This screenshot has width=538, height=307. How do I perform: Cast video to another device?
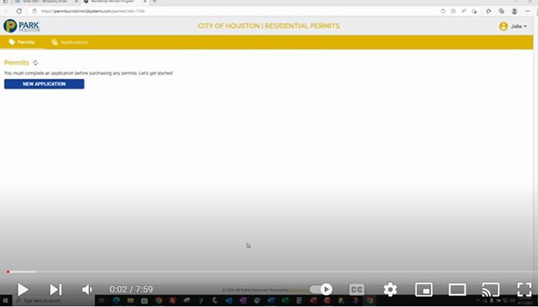click(x=490, y=289)
